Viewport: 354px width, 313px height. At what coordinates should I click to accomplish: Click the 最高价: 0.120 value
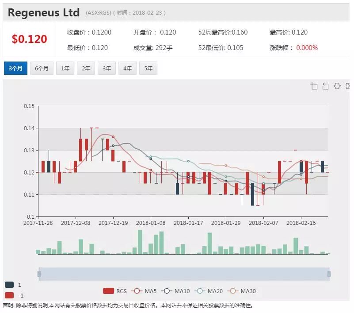pos(289,32)
